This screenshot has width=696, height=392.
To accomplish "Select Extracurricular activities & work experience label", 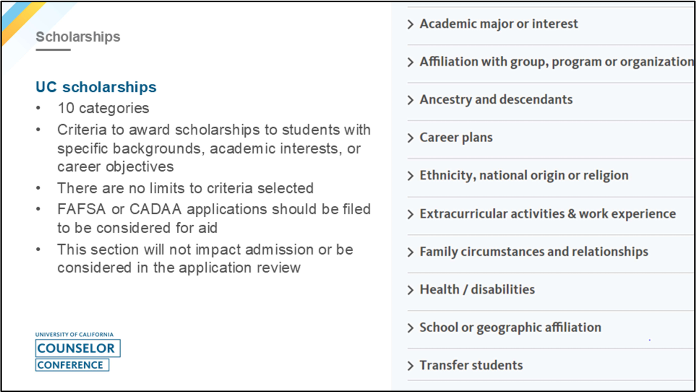I will pyautogui.click(x=547, y=213).
